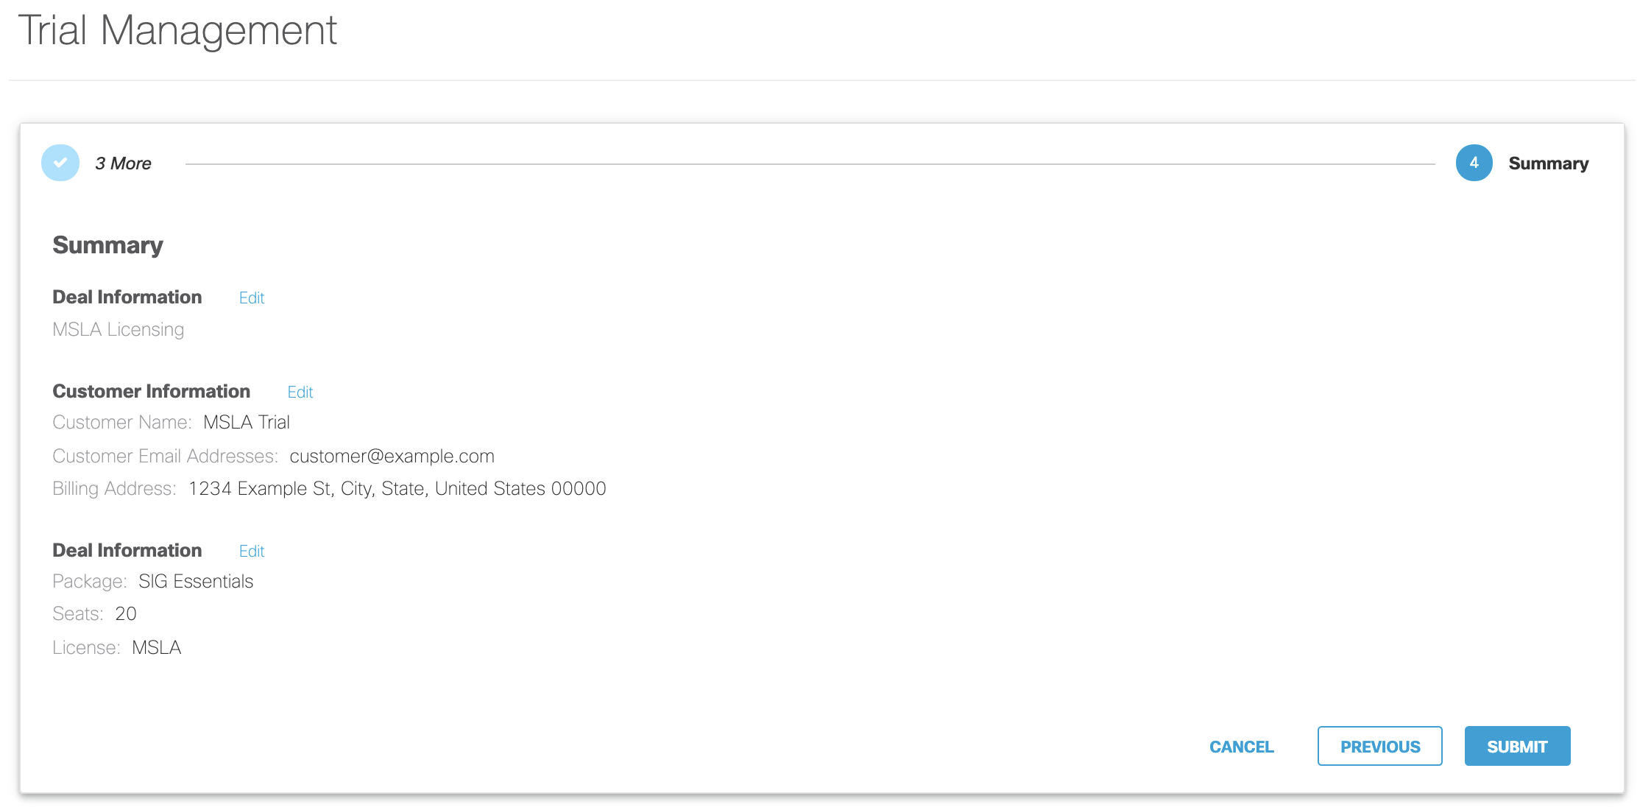Edit the bottom Deal Information with Package
The image size is (1640, 810).
click(252, 552)
